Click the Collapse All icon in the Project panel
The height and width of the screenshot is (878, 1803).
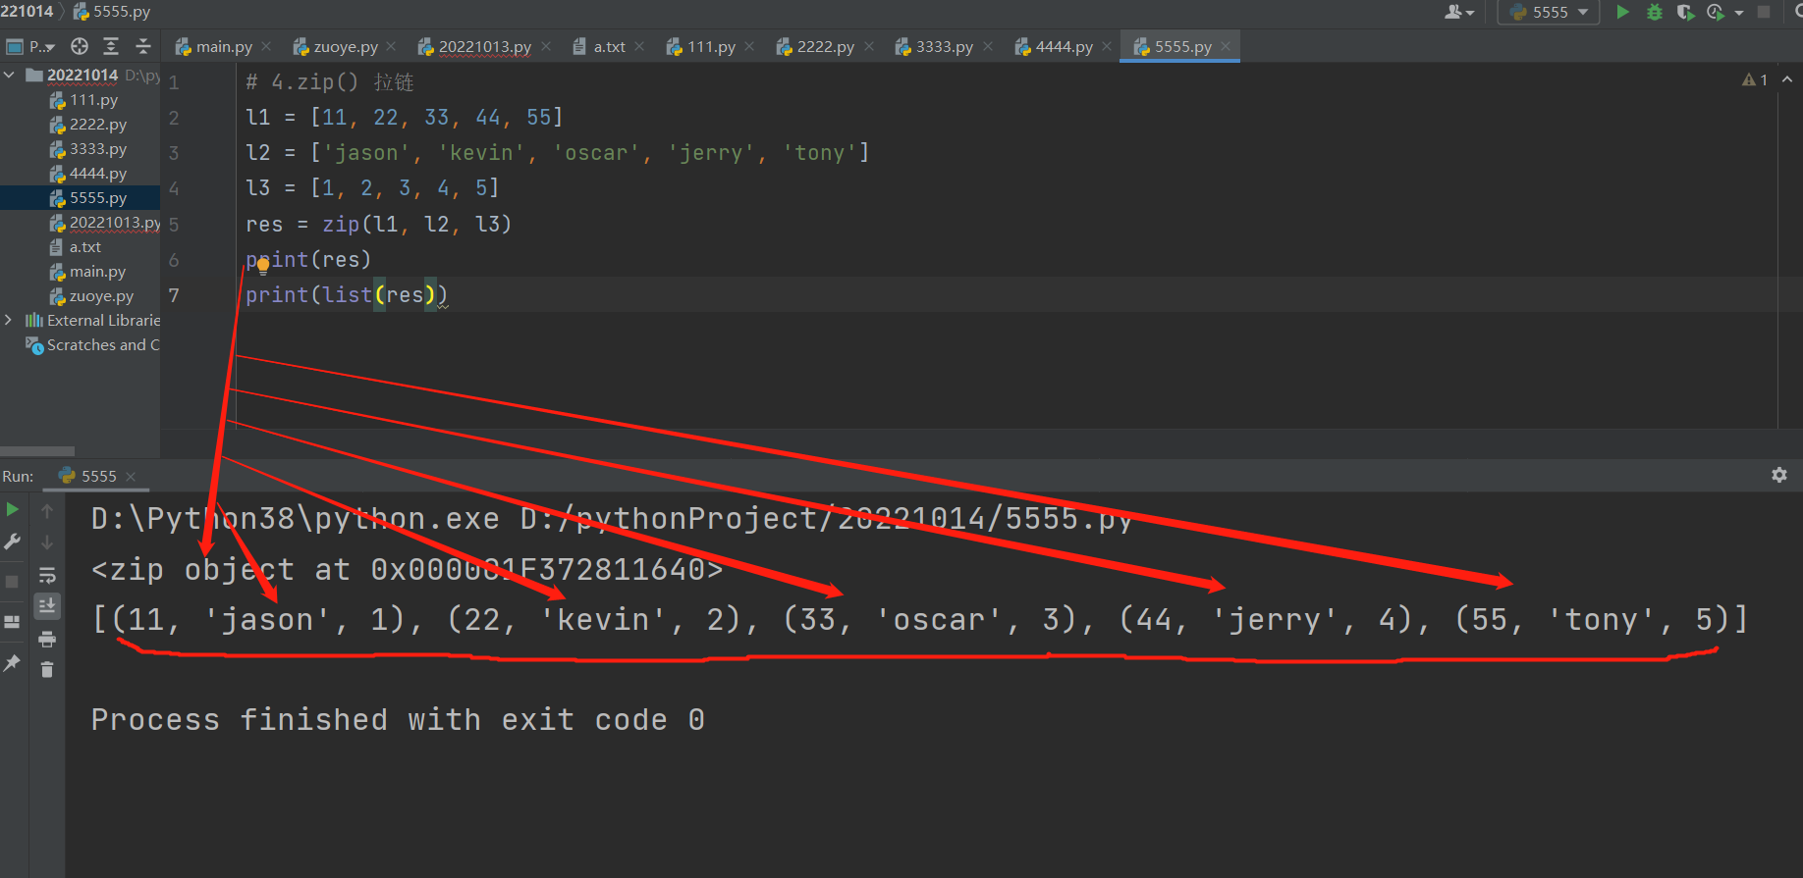143,46
